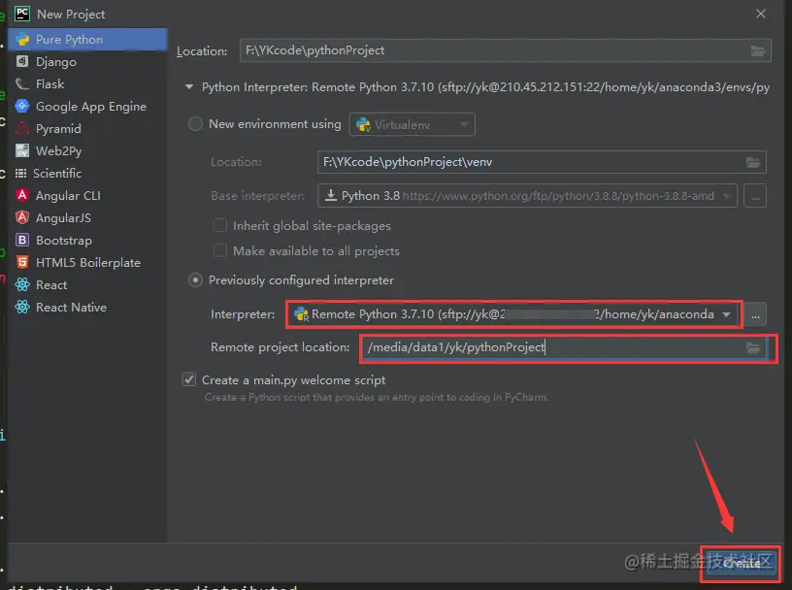Open the folder browser for the venv Location
The width and height of the screenshot is (792, 590).
pos(753,162)
